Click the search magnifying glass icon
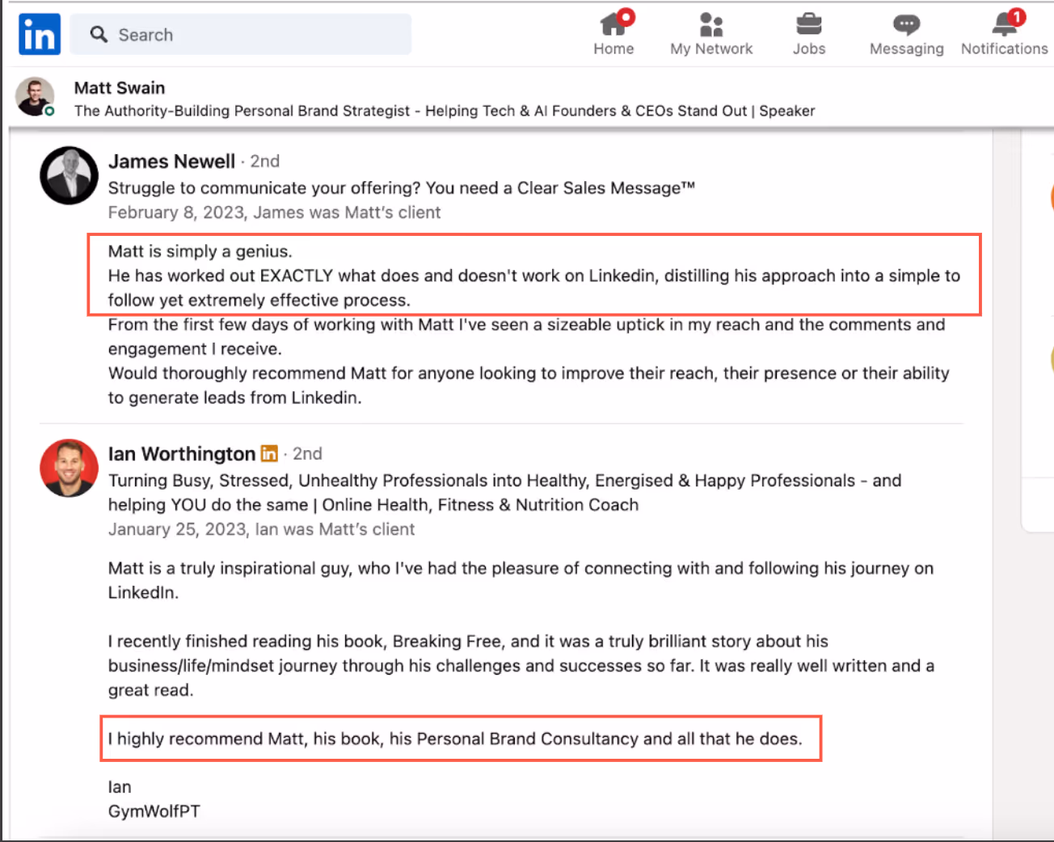 [x=99, y=35]
